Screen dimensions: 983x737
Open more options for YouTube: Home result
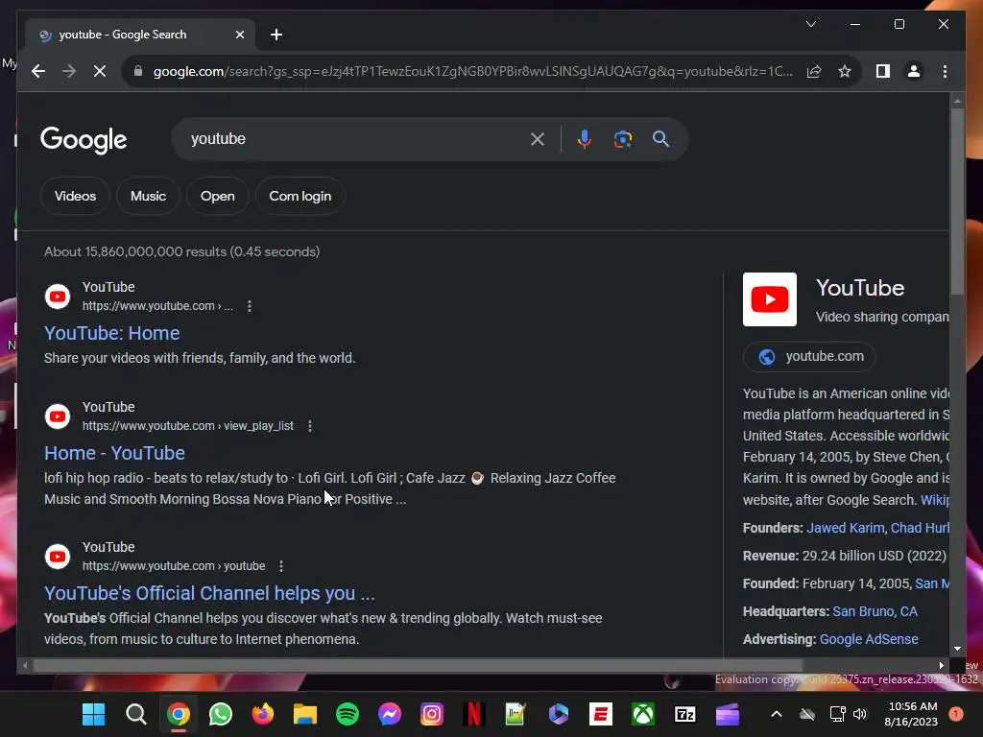pos(250,306)
